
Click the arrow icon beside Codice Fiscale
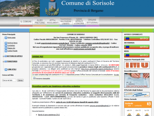tap(6, 51)
